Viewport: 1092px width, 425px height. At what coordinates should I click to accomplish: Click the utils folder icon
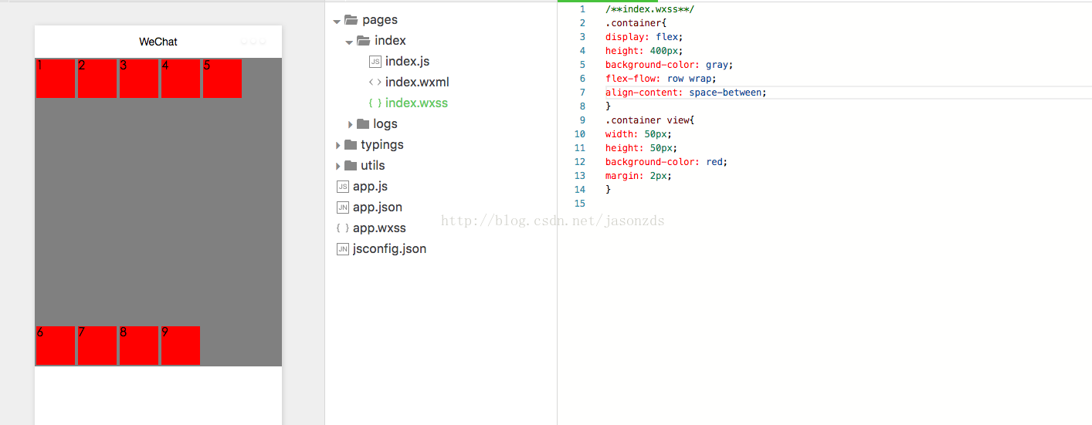pyautogui.click(x=351, y=165)
